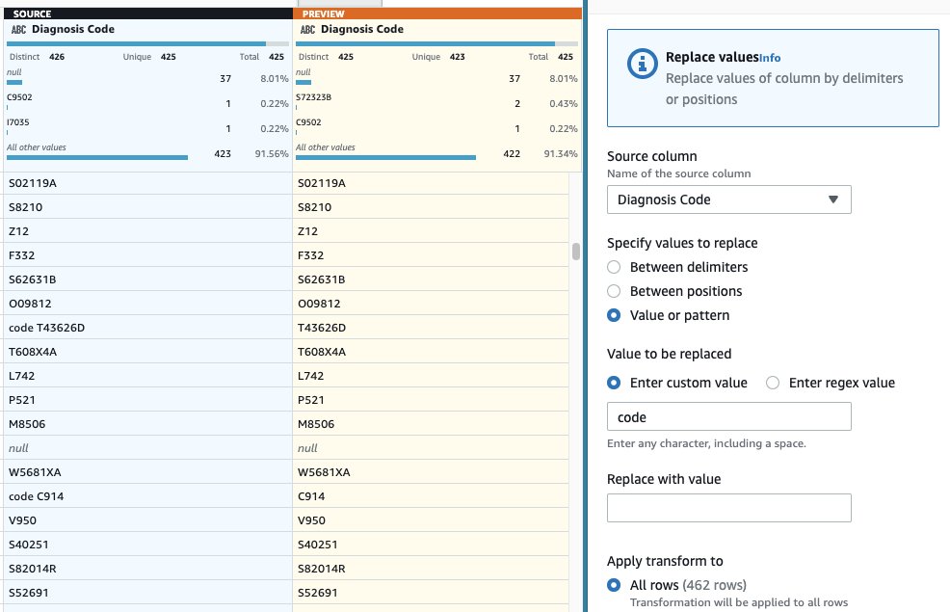Click preview cell M8506
Viewport: 950px width, 612px height.
(x=431, y=424)
